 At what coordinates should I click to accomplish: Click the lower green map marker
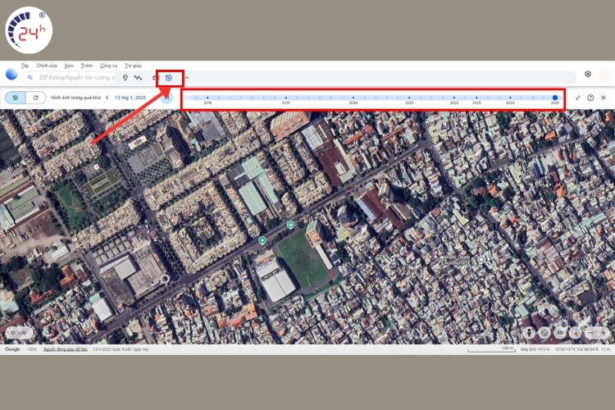[x=262, y=240]
